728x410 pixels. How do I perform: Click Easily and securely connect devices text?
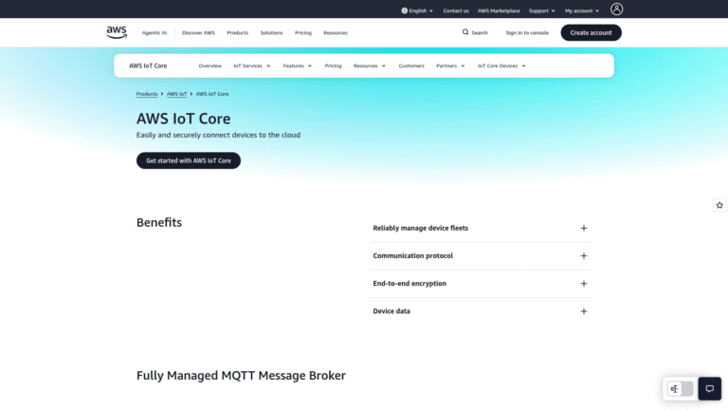(x=218, y=135)
